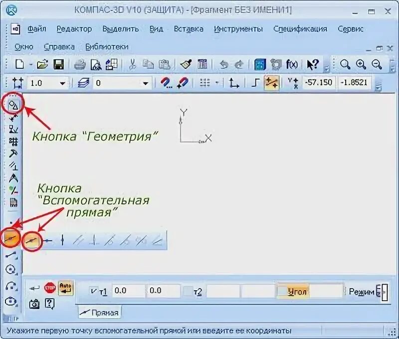Viewport: 399px width, 339px height.
Task: Expand the scale 1.0 dropdown
Action: tap(63, 83)
